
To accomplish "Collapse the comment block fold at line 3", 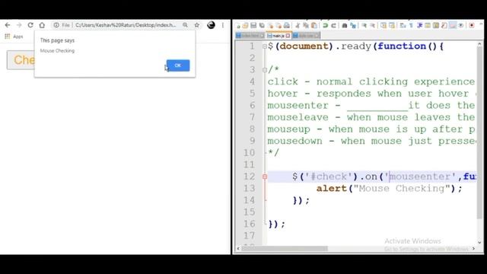I will 265,70.
